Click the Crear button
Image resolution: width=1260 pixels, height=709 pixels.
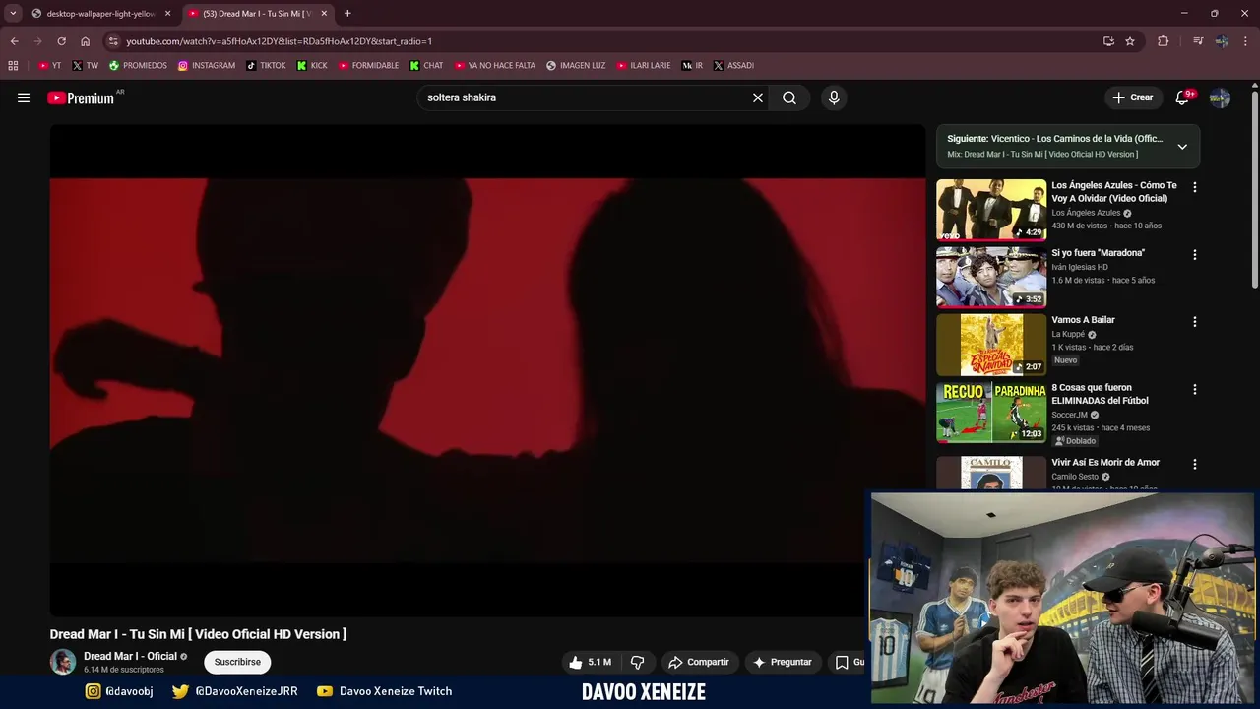point(1132,97)
